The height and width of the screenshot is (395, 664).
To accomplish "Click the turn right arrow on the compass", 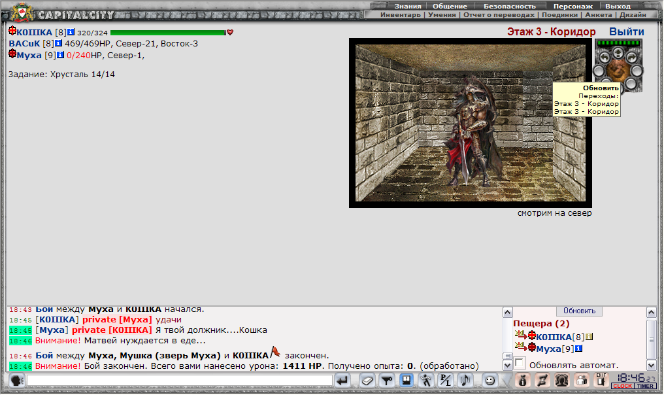I will 631,57.
